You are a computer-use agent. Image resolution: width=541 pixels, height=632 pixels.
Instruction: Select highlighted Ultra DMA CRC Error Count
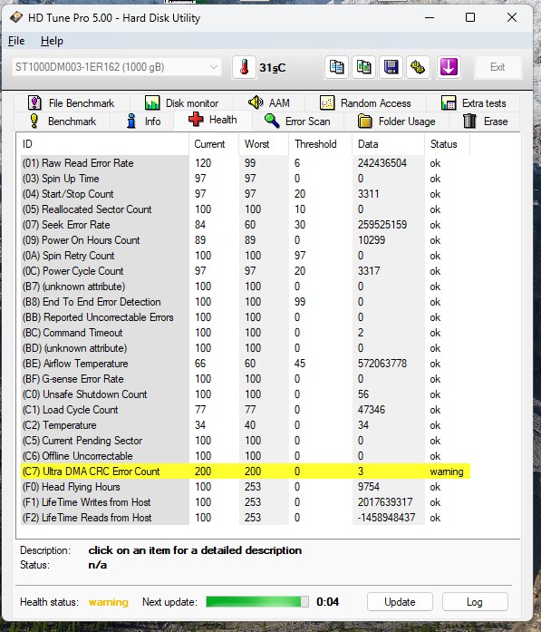pyautogui.click(x=246, y=472)
